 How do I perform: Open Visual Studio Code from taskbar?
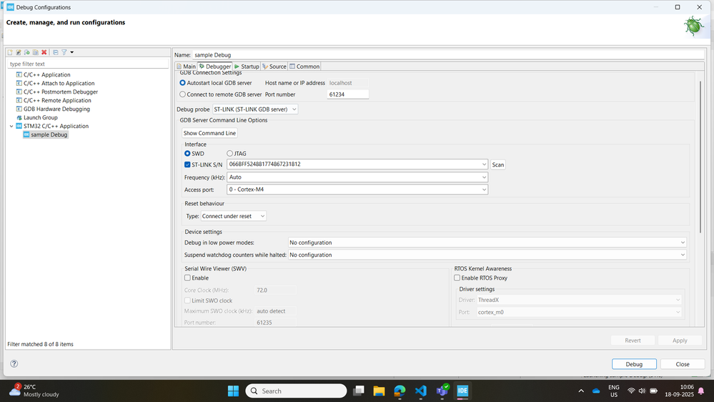coord(421,391)
